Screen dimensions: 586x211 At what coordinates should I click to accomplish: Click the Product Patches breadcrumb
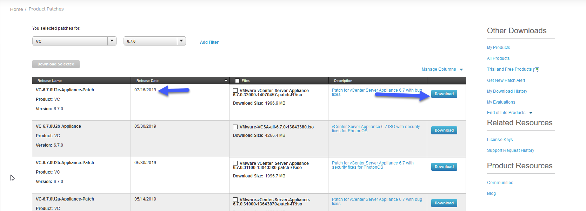click(46, 9)
